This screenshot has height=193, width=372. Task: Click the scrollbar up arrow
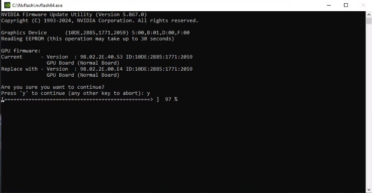pos(369,14)
